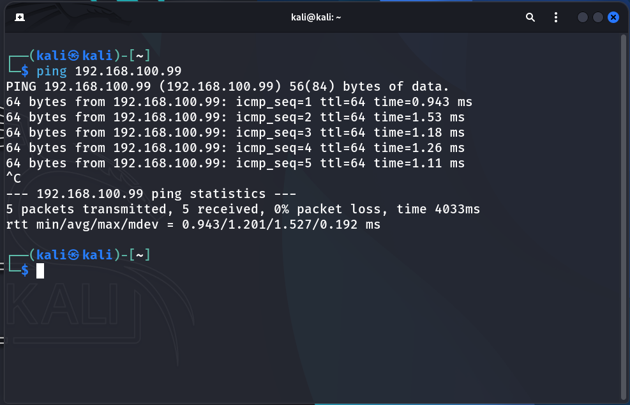Image resolution: width=630 pixels, height=405 pixels.
Task: Open the three-dot options menu
Action: (x=556, y=17)
